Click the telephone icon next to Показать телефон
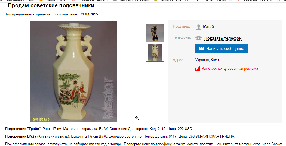The width and height of the screenshot is (286, 146). pos(198,38)
